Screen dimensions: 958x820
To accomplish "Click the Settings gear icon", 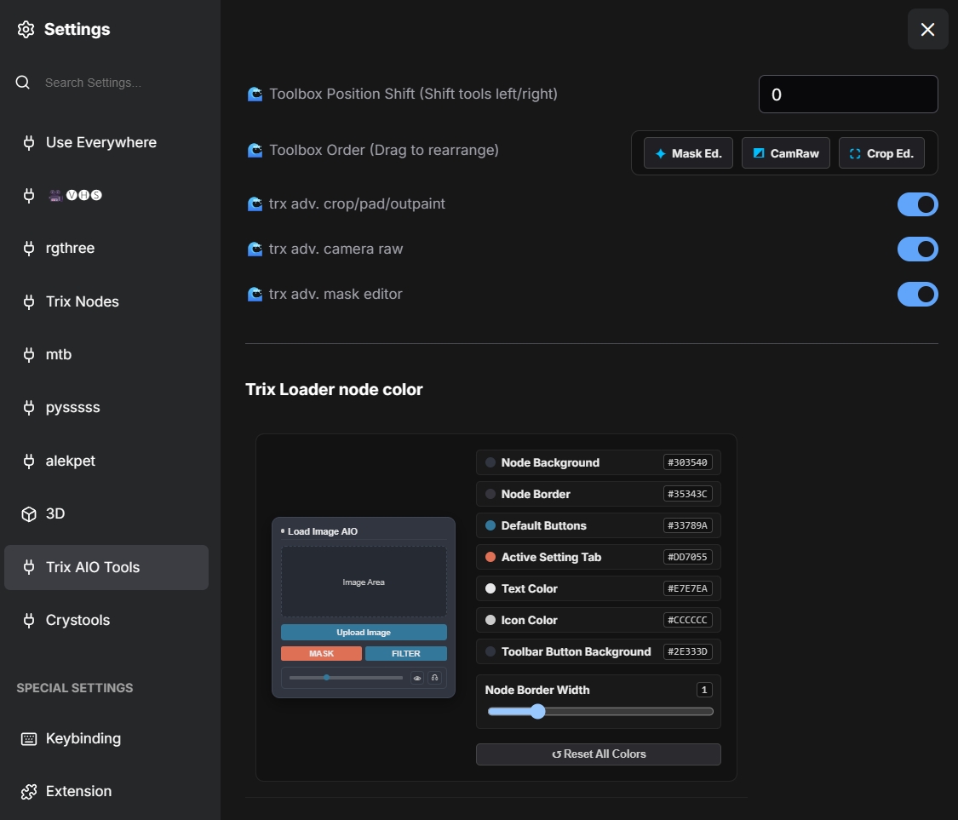I will point(26,29).
